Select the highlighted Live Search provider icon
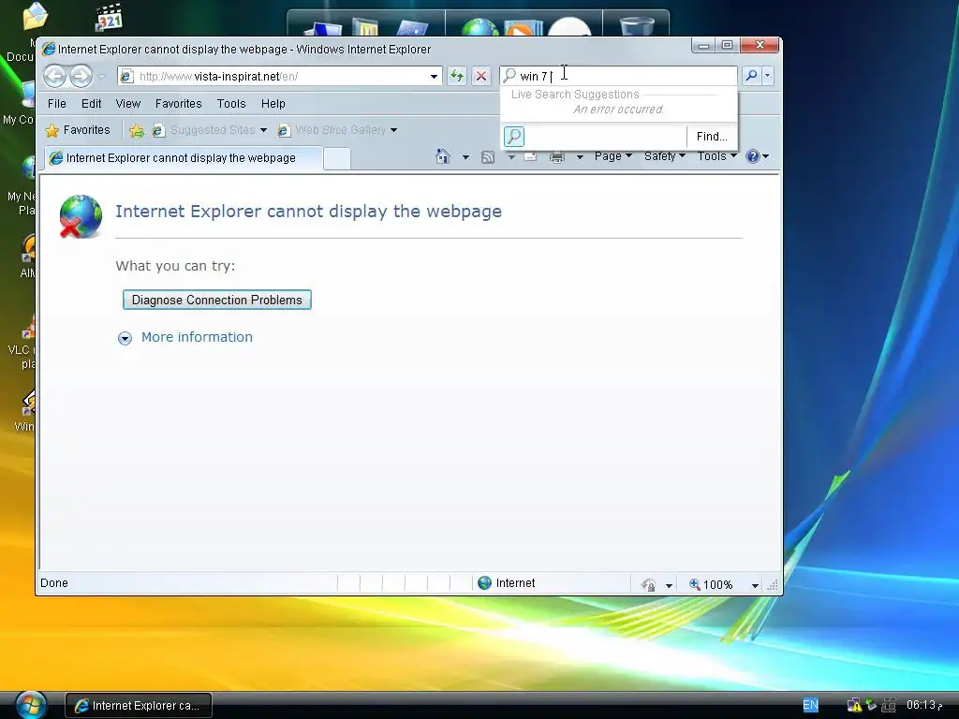959x719 pixels. pos(514,137)
